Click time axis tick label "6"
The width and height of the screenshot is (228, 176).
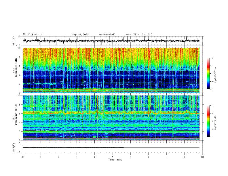click(131, 157)
